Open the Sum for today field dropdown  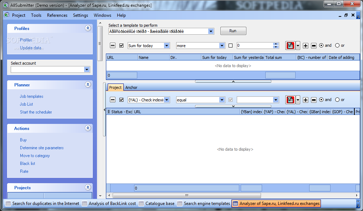(x=167, y=46)
